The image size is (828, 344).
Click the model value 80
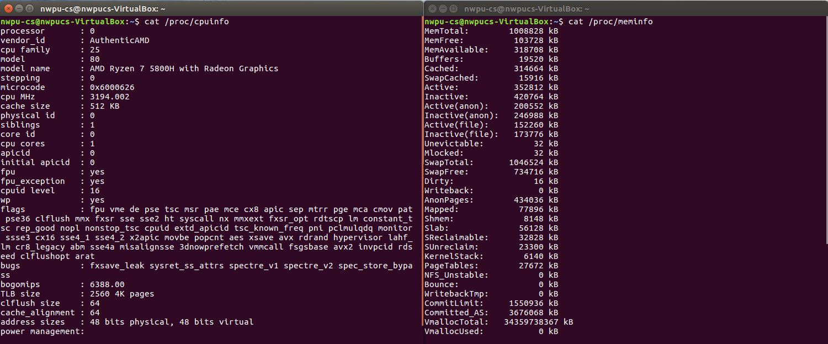94,59
